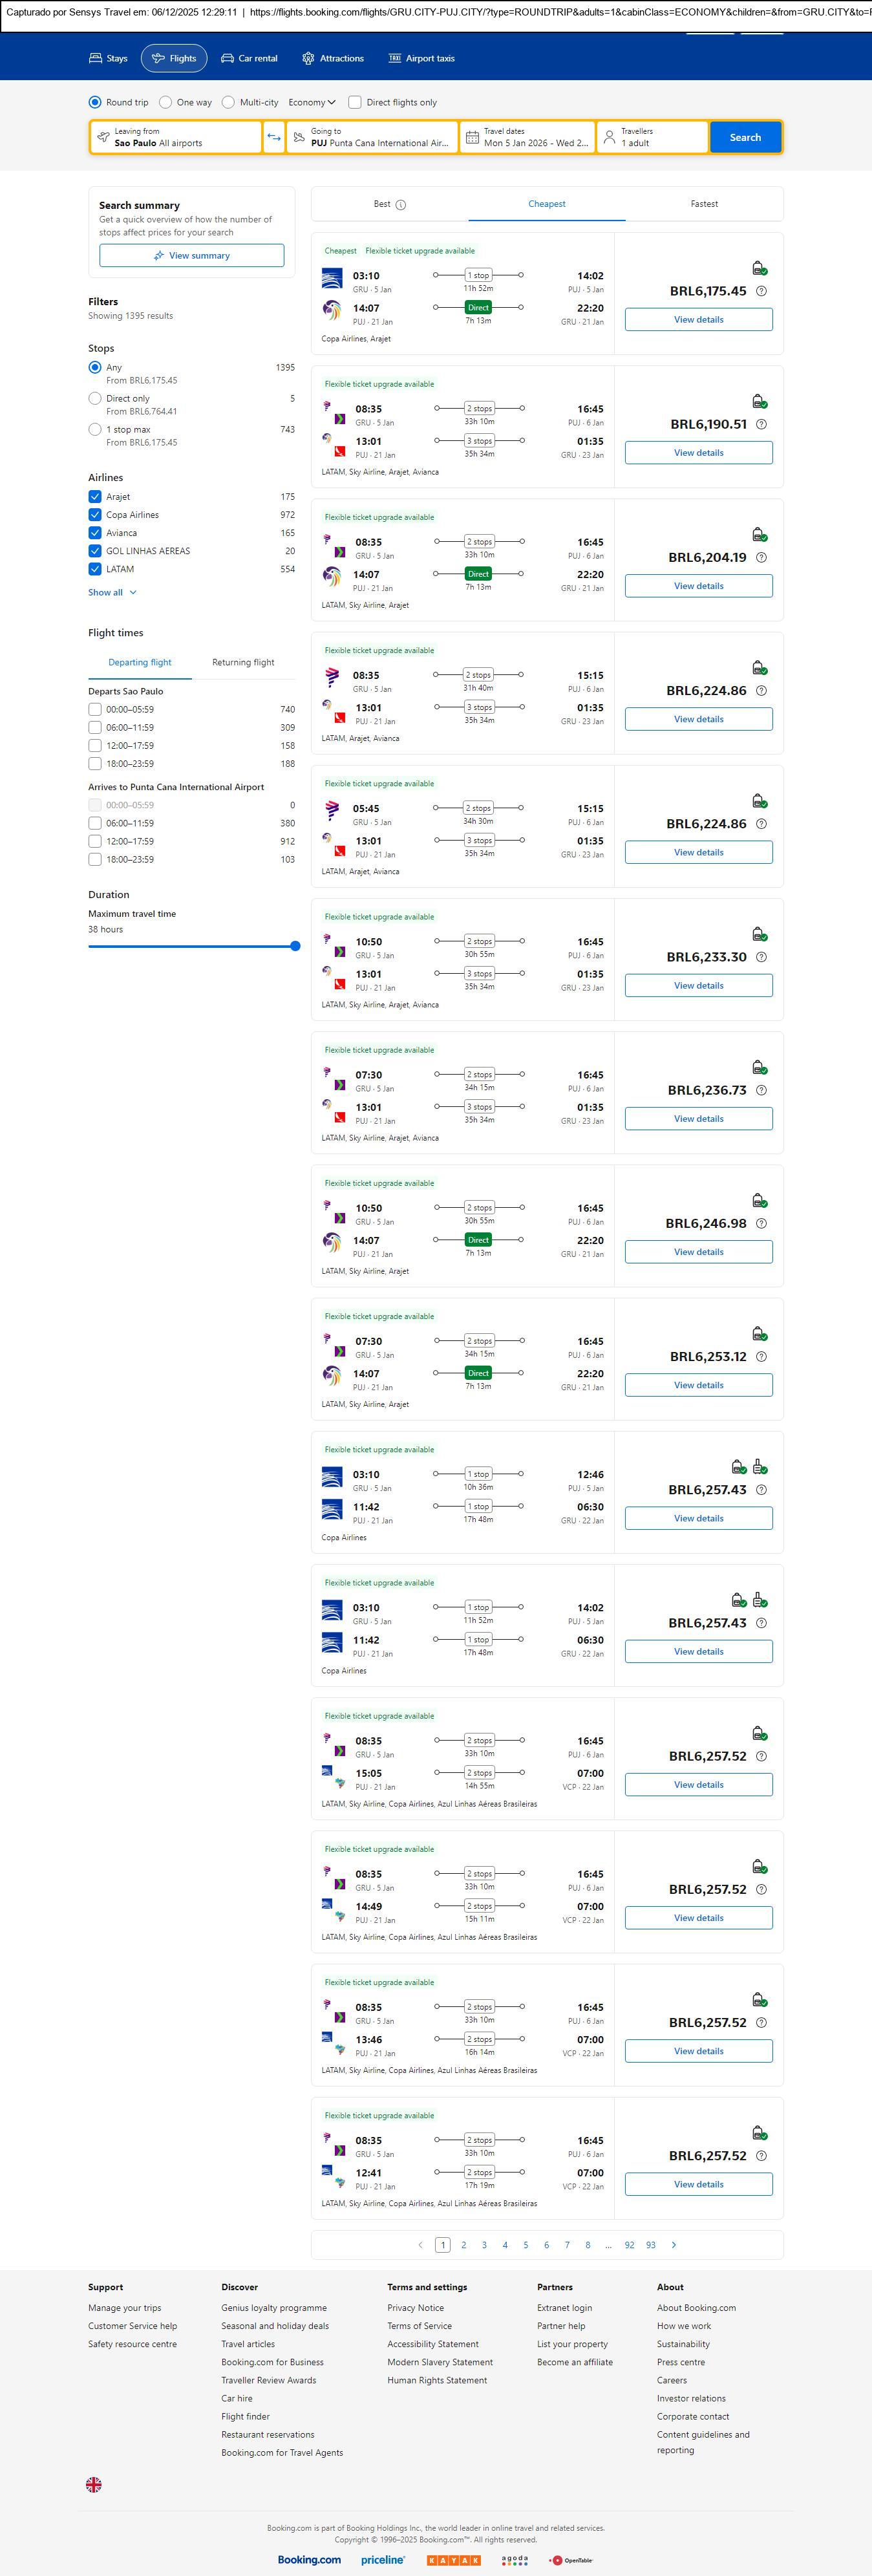Open the Travellers selector field
The image size is (872, 2576).
tap(652, 137)
